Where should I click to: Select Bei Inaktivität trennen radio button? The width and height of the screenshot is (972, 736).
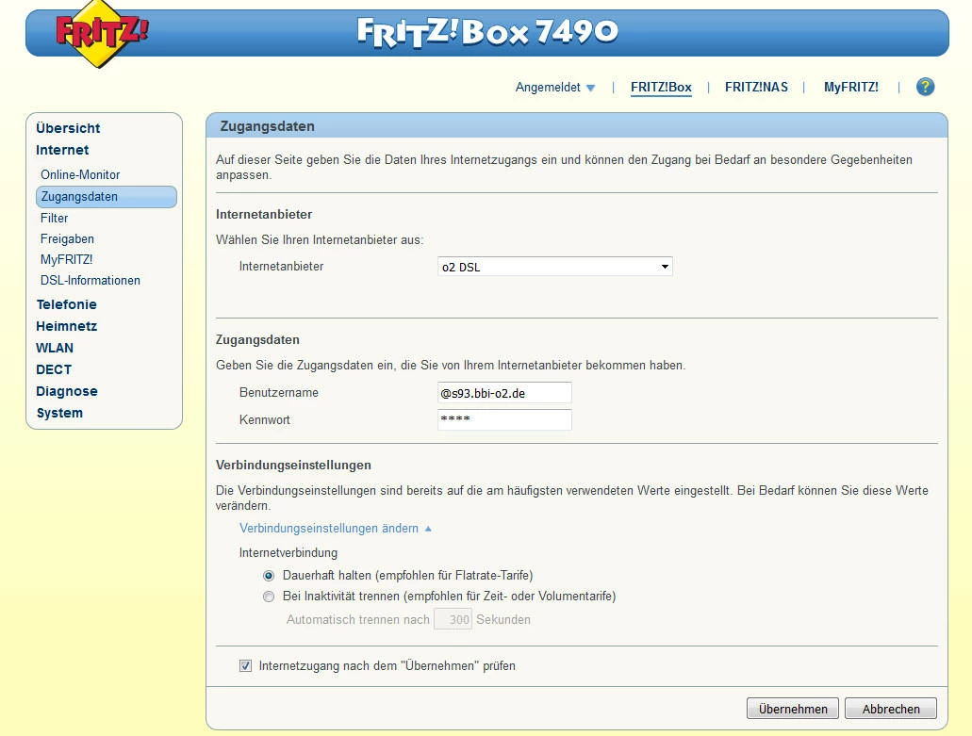click(x=269, y=597)
